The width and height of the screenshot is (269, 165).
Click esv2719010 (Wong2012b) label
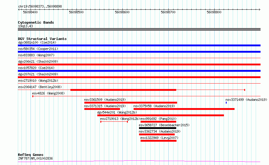point(38,81)
